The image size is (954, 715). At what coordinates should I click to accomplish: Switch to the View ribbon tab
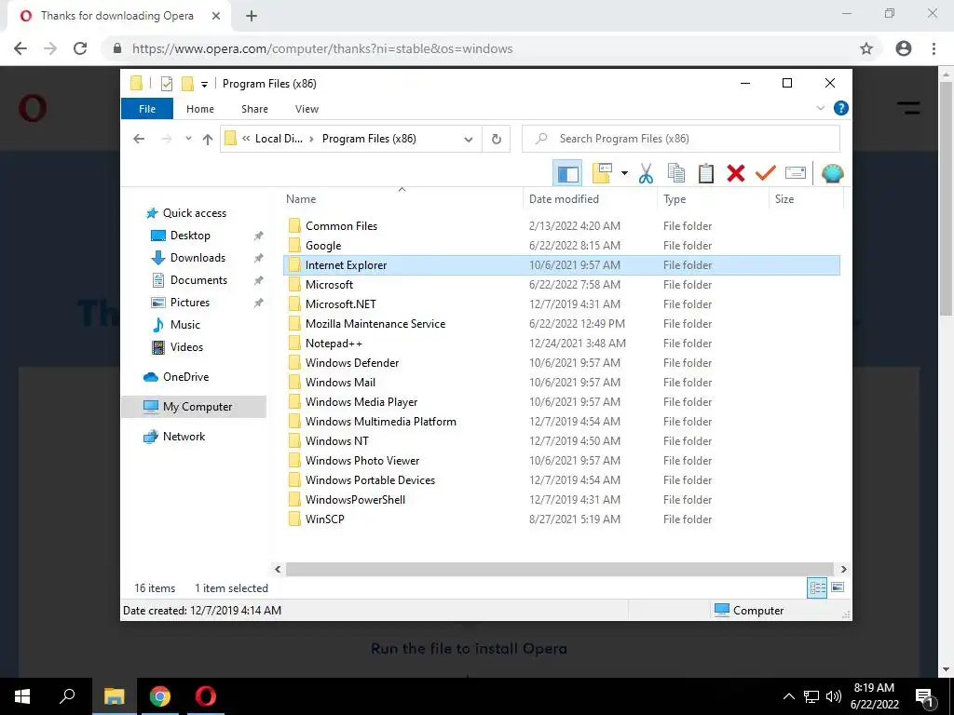(307, 109)
